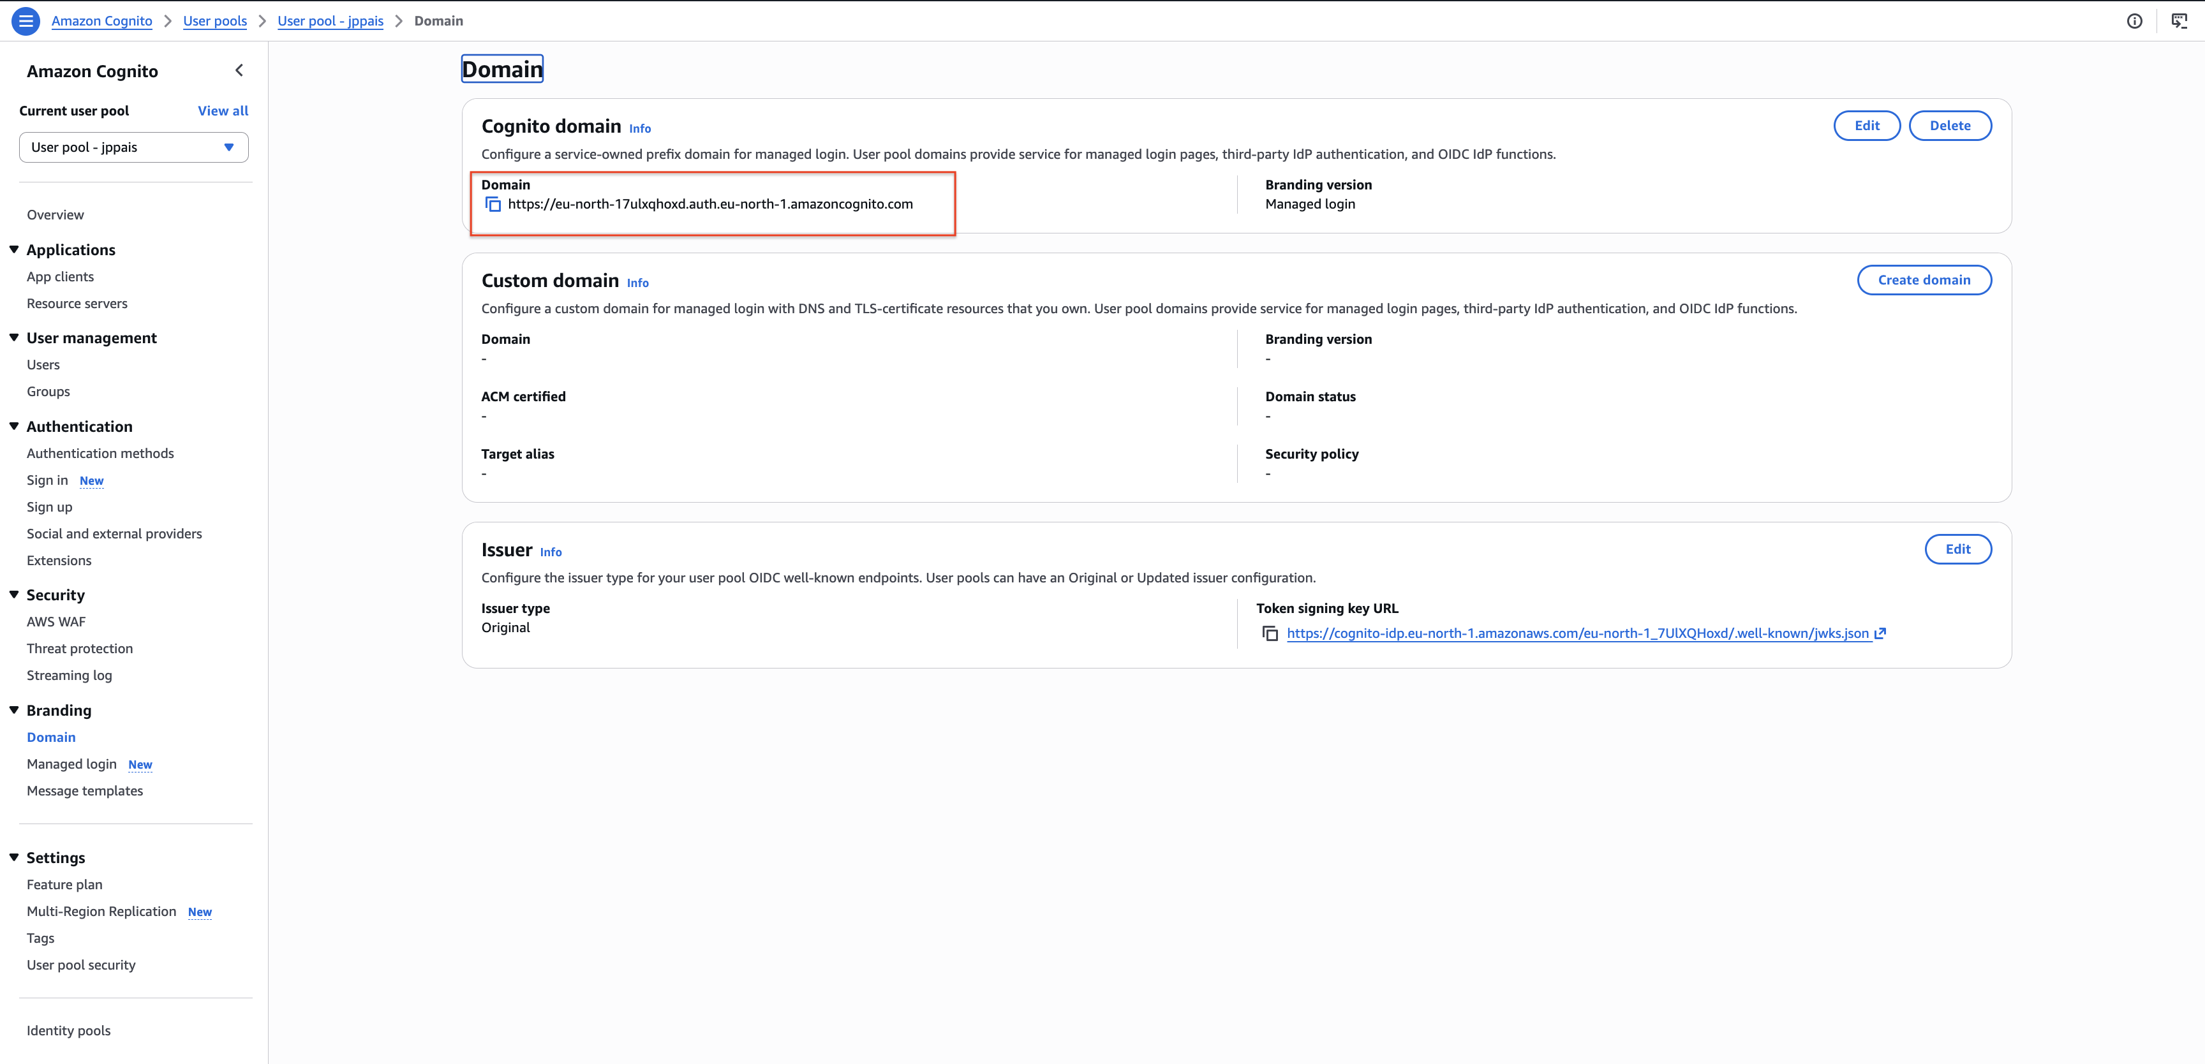This screenshot has width=2205, height=1064.
Task: Collapse the Applications section
Action: click(13, 249)
